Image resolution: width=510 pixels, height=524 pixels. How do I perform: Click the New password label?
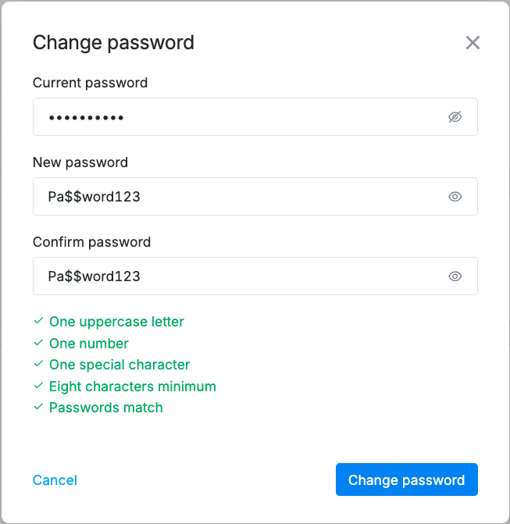pyautogui.click(x=80, y=162)
